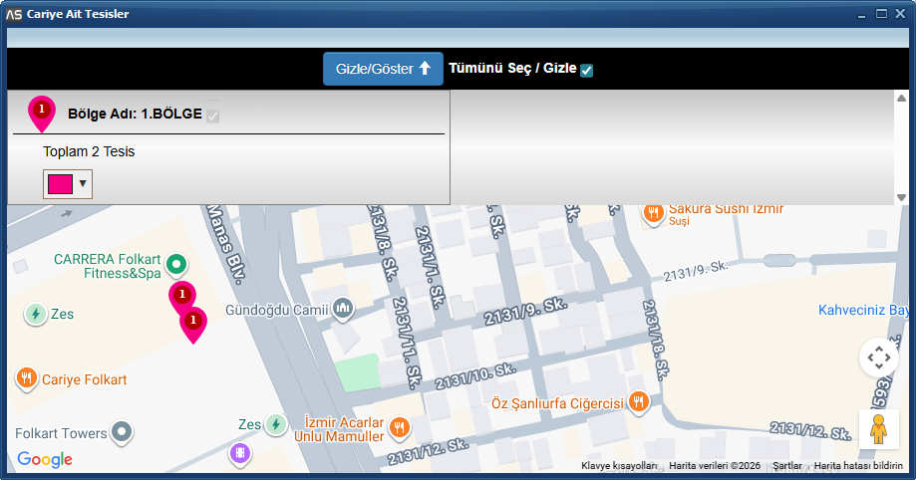Screen dimensions: 916x480
Task: Click the Gizle/Göster toggle button
Action: (x=383, y=69)
